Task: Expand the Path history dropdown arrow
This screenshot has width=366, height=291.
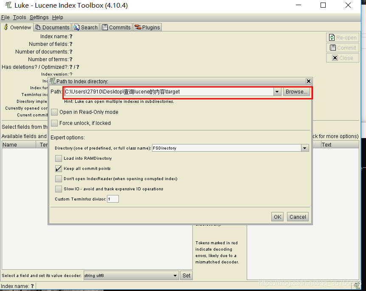Action: [277, 92]
